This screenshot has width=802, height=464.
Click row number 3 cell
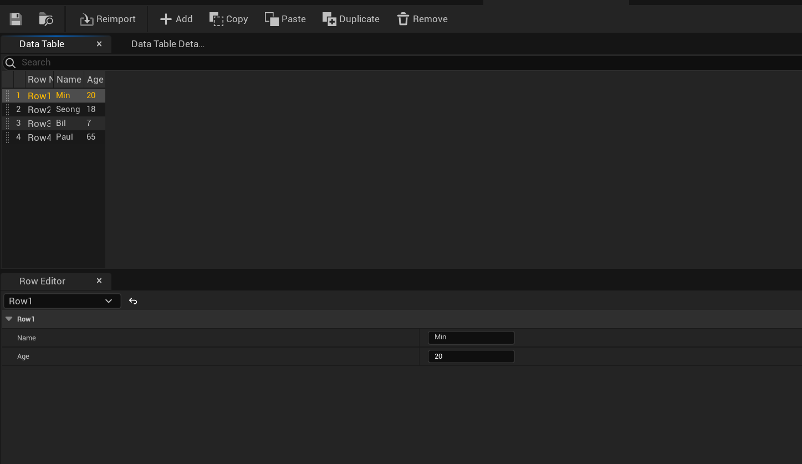point(18,123)
